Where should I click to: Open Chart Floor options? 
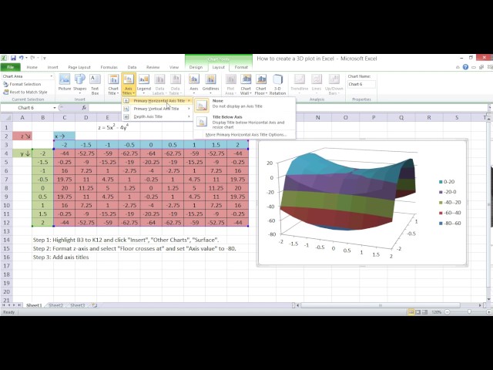click(261, 84)
